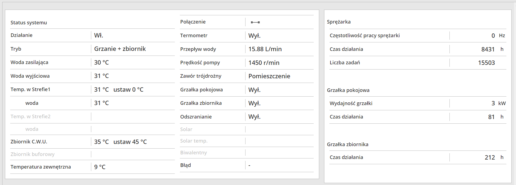This screenshot has width=516, height=185.
Task: Select the 1450 r/min pump speed value
Action: click(x=264, y=63)
